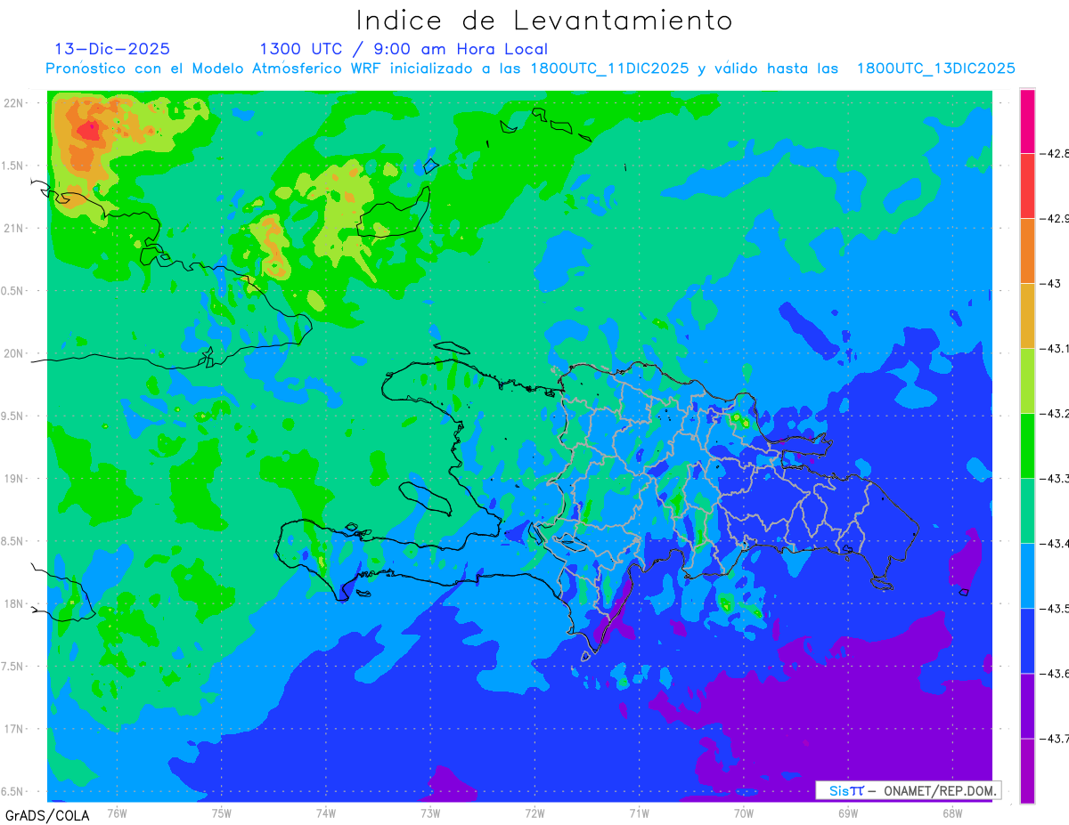
Task: Click the "-43.4" scale value
Action: tap(1054, 544)
